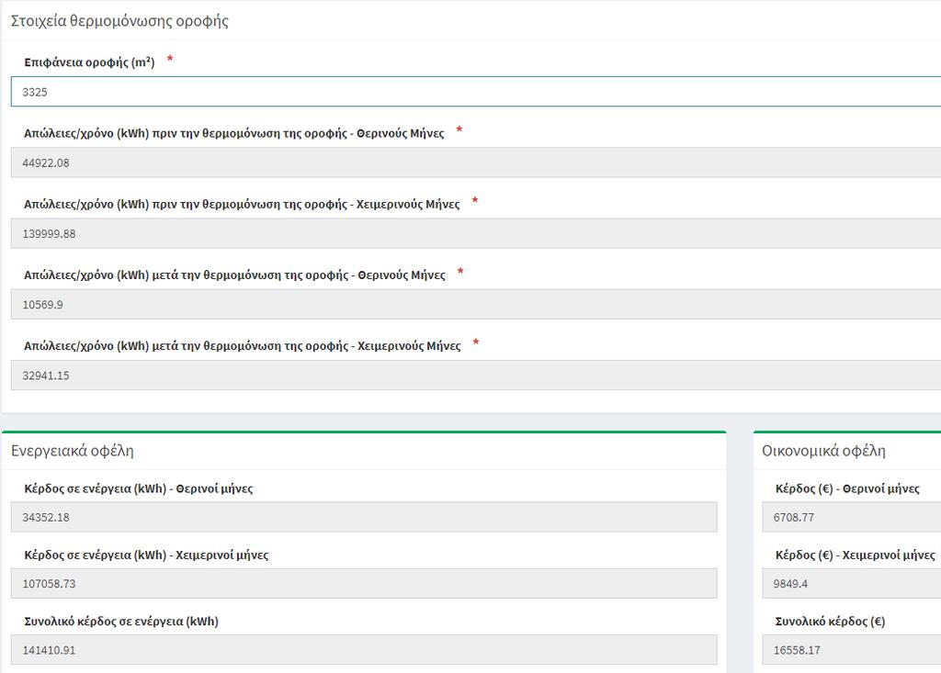Click label 'Συνολικό κέρδος σε ενέργεια (kWh)'
The height and width of the screenshot is (673, 941).
coord(121,622)
